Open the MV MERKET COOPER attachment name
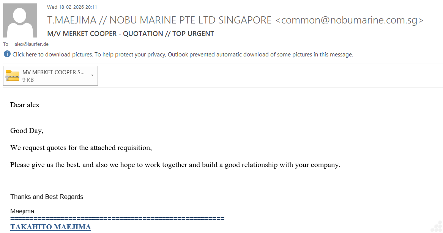Viewport: 443px width, 233px height. point(54,72)
